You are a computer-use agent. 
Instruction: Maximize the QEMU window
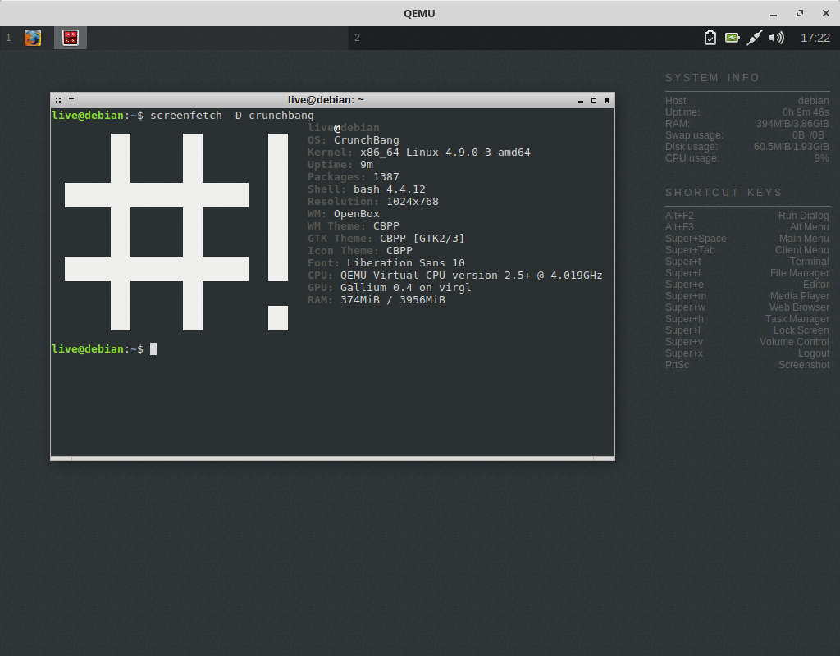[x=800, y=13]
